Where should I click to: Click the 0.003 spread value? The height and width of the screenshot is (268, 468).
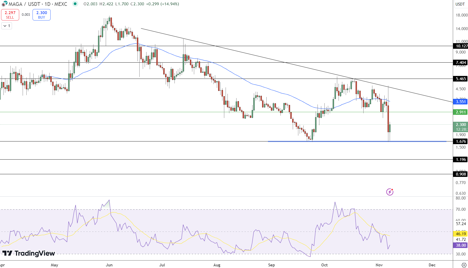point(26,15)
